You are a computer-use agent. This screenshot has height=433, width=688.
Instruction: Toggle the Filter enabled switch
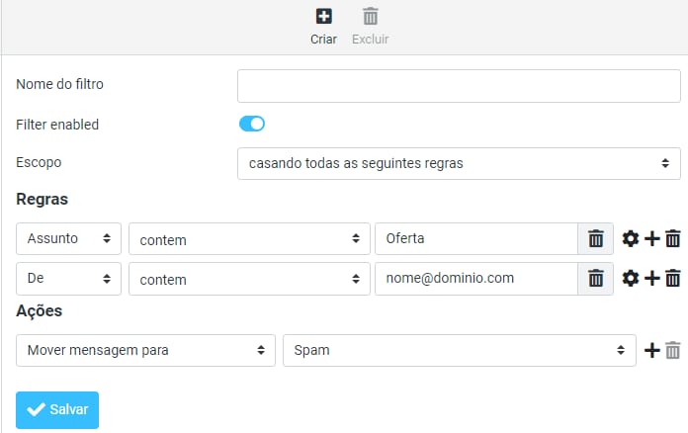point(252,124)
